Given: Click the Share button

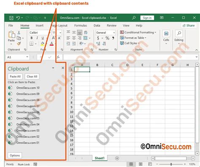Looking at the screenshot, I should [x=189, y=26].
